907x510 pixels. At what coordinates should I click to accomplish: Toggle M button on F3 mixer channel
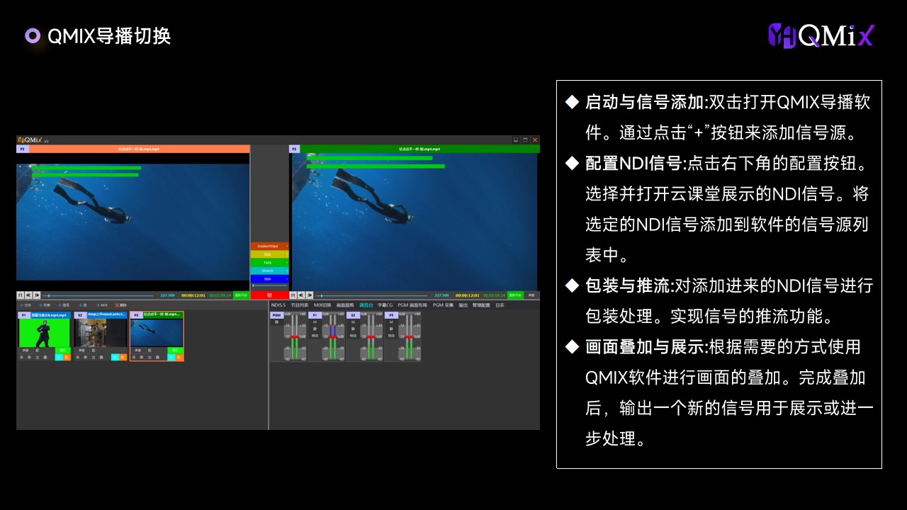click(x=391, y=322)
